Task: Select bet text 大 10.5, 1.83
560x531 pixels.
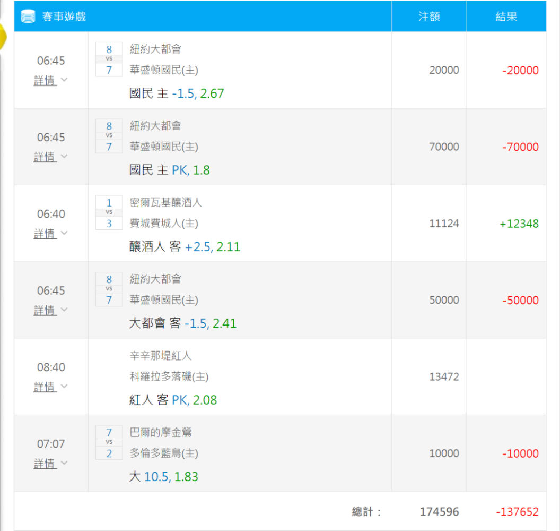Action: coord(163,477)
